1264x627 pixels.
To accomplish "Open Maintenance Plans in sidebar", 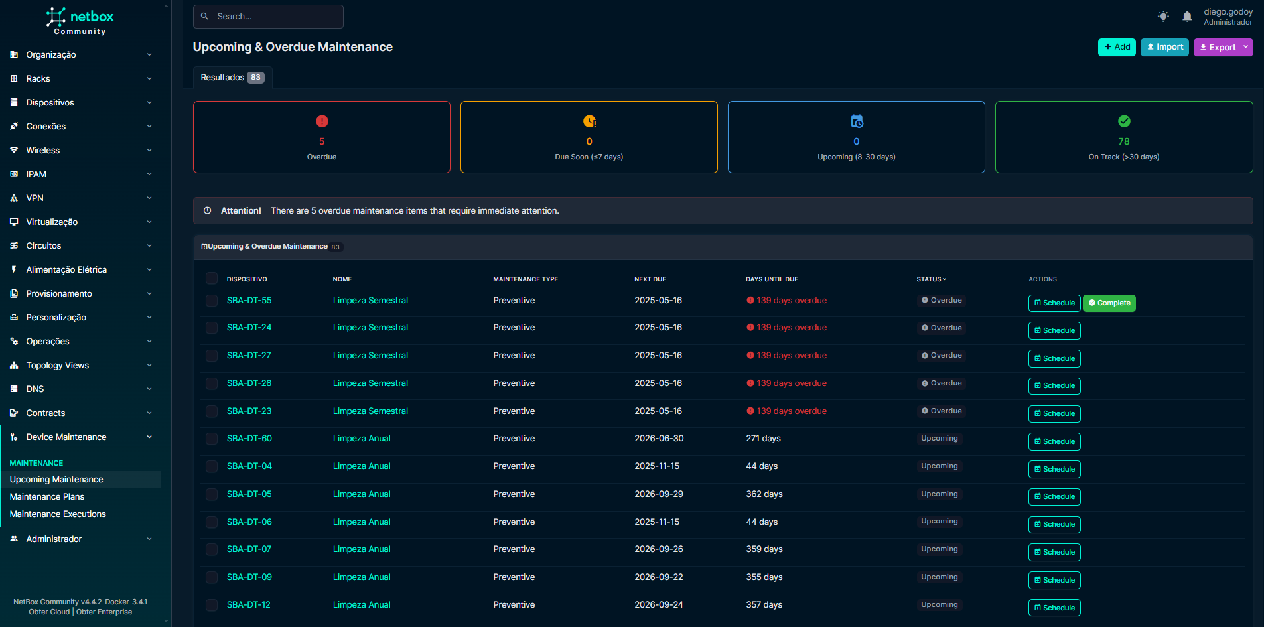I will pyautogui.click(x=47, y=497).
